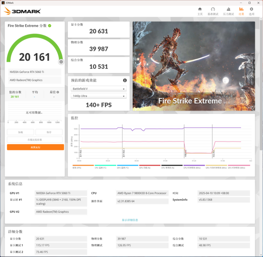Image resolution: width=263 pixels, height=257 pixels.
Task: Click the green 您的分数 value 20 161
Action: coord(15,97)
